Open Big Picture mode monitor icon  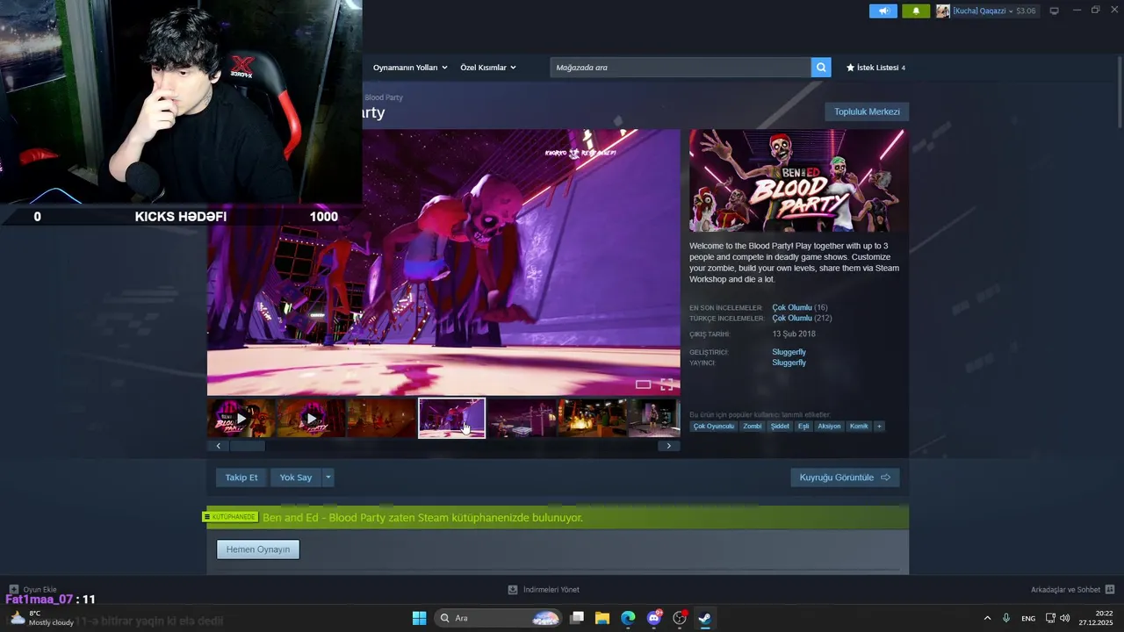[x=1055, y=11]
